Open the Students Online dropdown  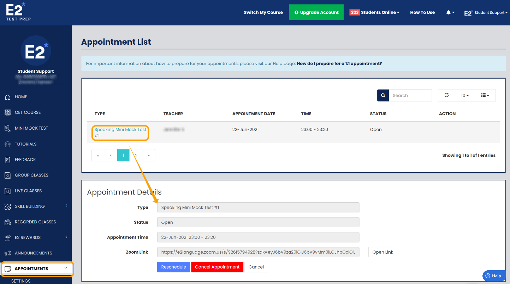374,12
